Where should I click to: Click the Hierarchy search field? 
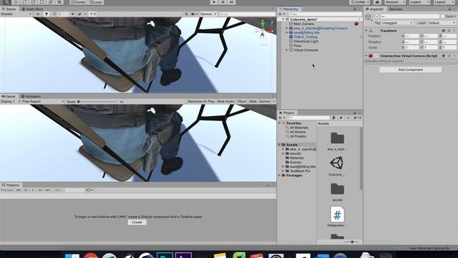(x=324, y=14)
